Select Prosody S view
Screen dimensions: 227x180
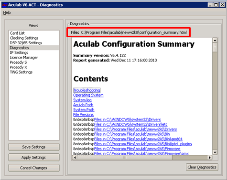point(34,62)
